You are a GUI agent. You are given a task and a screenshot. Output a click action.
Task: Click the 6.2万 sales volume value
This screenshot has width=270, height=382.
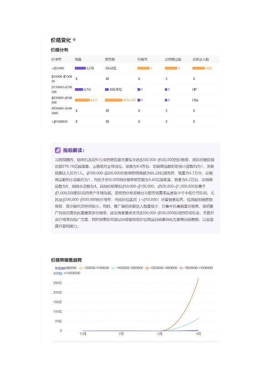90,68
